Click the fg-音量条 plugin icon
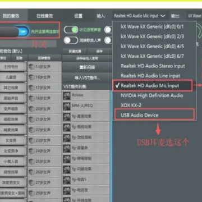 point(67,148)
